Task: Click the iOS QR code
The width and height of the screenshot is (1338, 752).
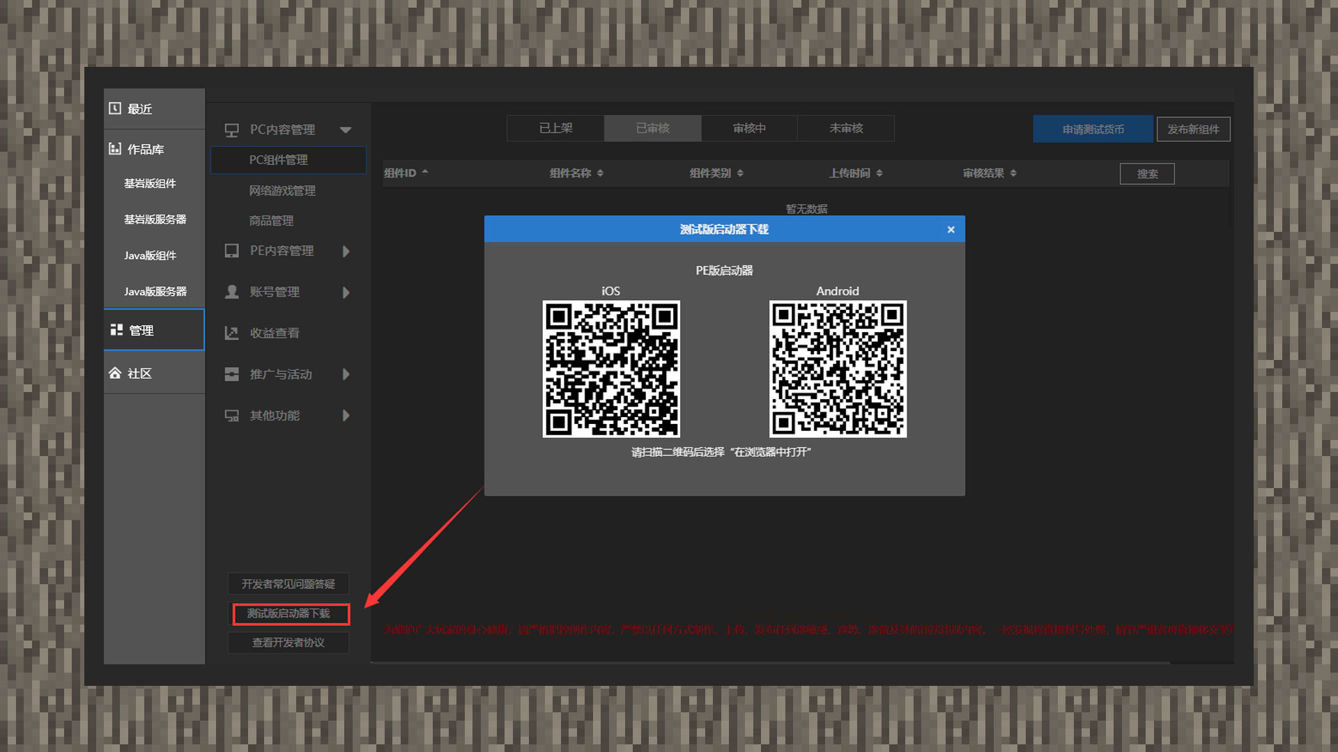Action: (611, 369)
